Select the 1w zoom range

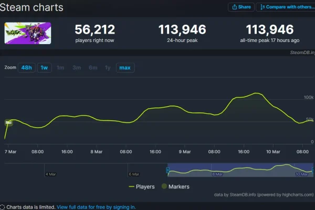coord(45,68)
